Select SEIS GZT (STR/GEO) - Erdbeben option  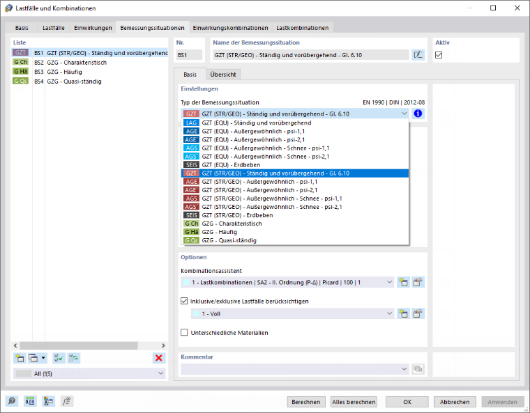[x=295, y=215]
